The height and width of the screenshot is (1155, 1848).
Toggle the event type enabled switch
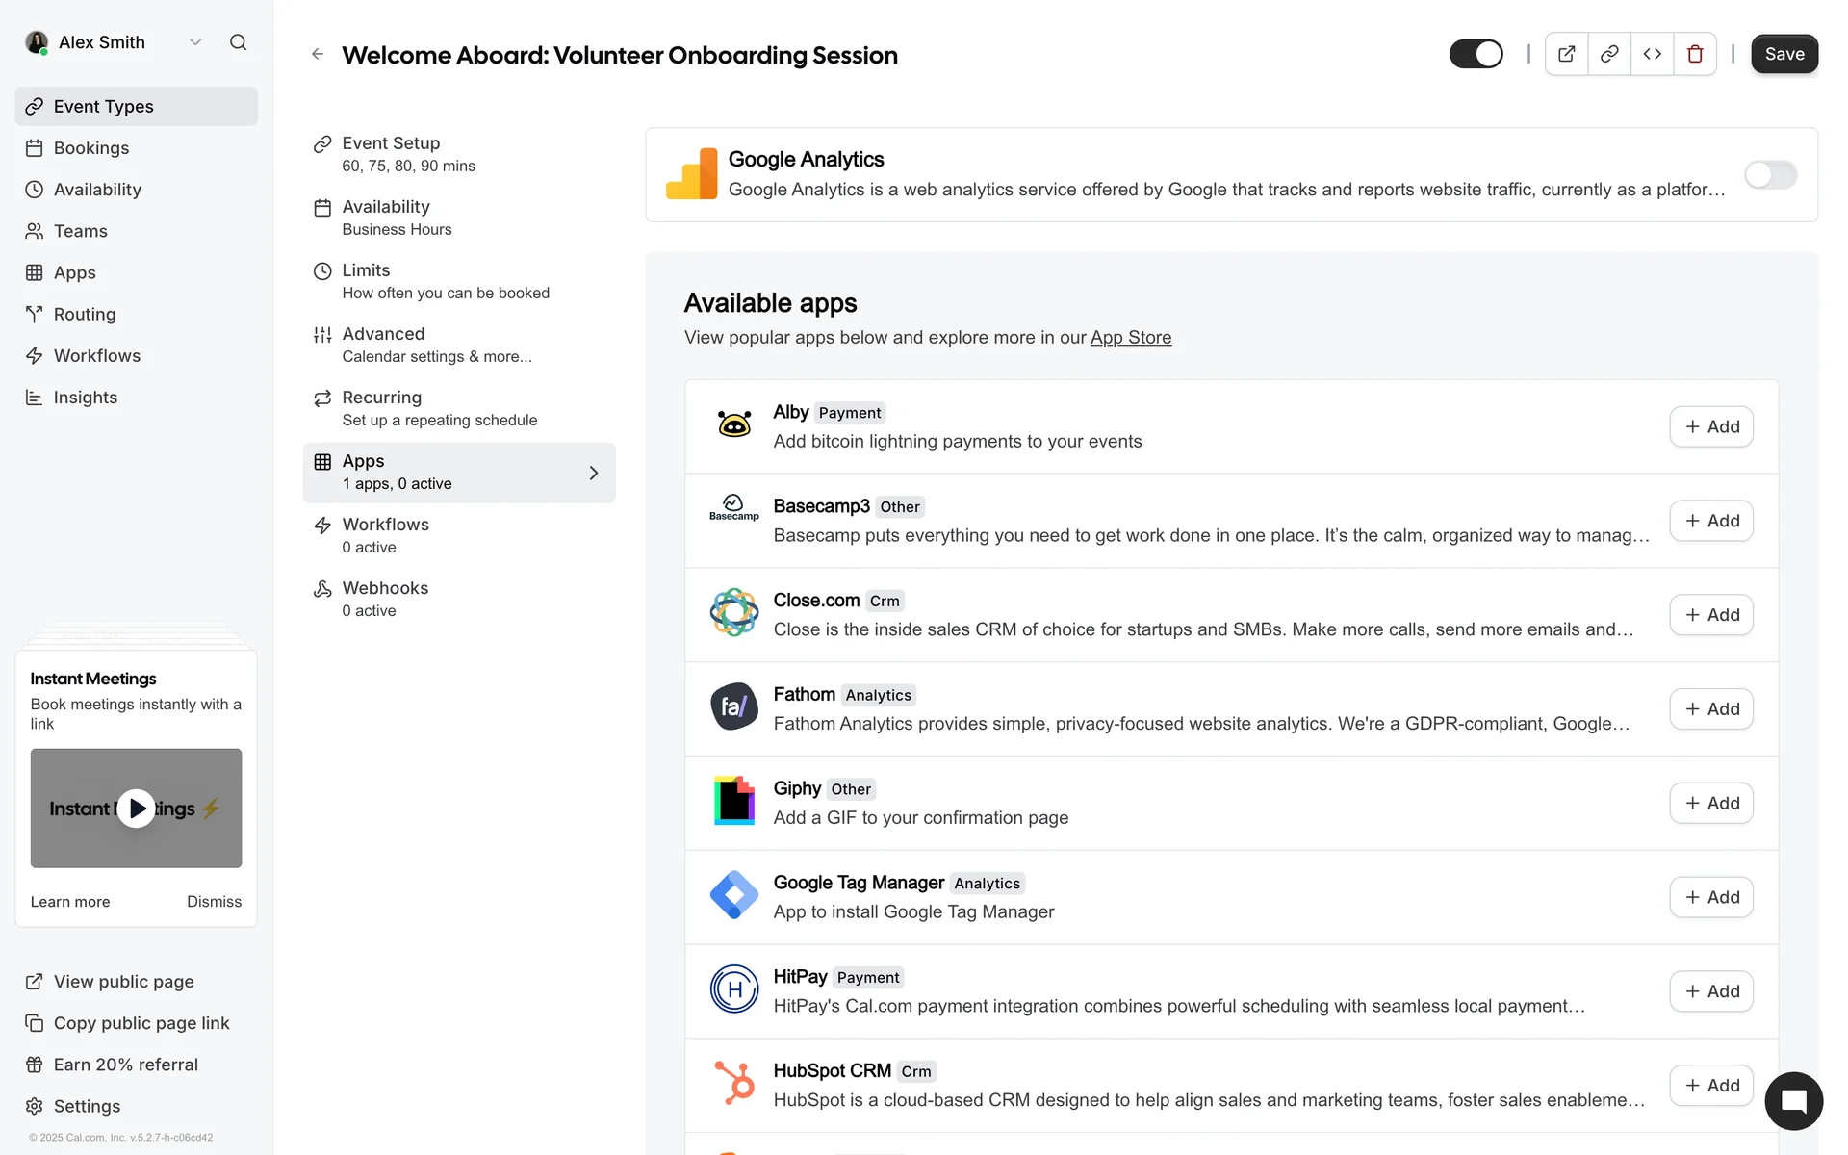click(1476, 54)
